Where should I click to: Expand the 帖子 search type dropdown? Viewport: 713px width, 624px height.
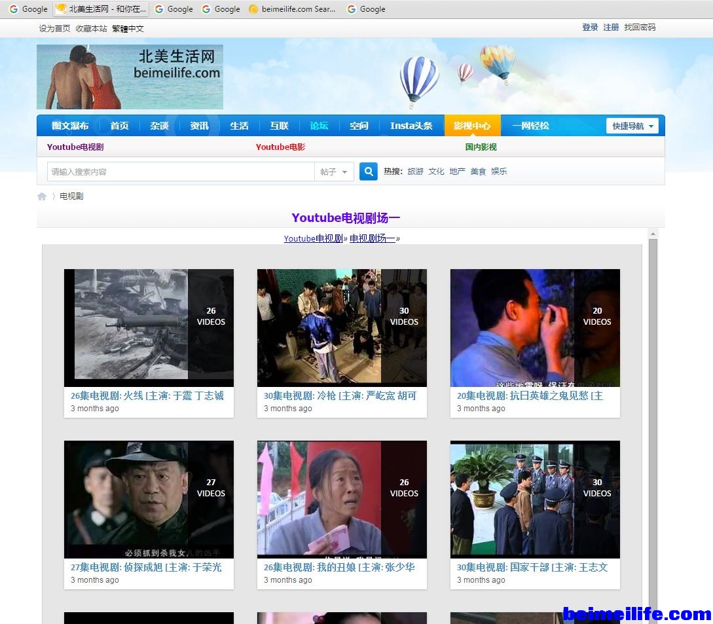pyautogui.click(x=334, y=172)
